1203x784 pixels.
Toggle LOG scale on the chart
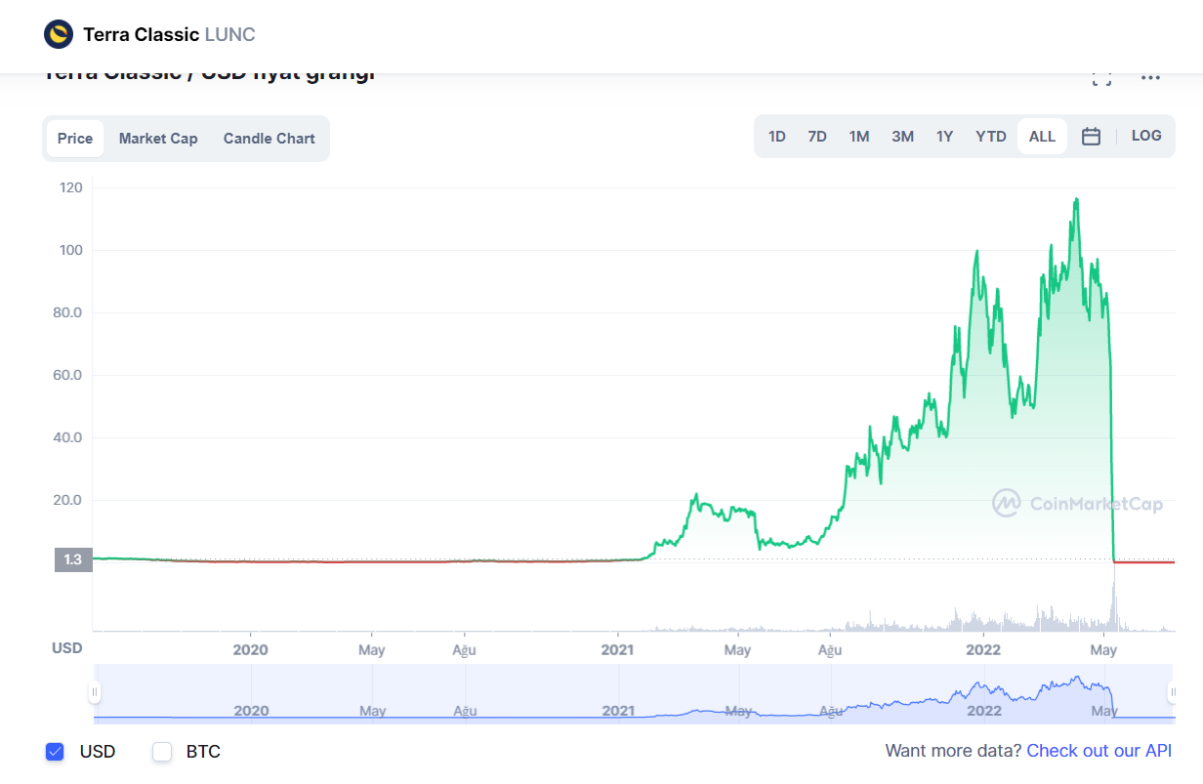point(1146,136)
